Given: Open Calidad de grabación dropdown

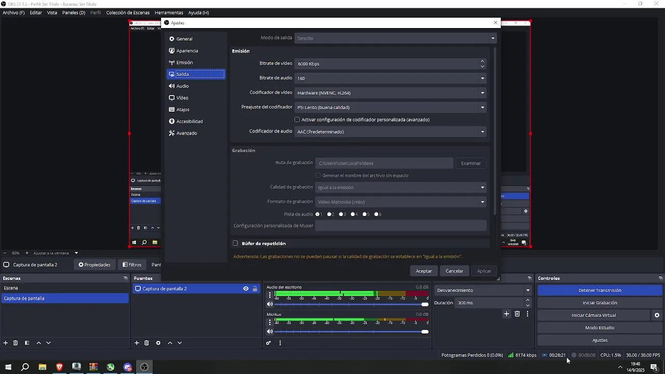Looking at the screenshot, I should pos(401,188).
